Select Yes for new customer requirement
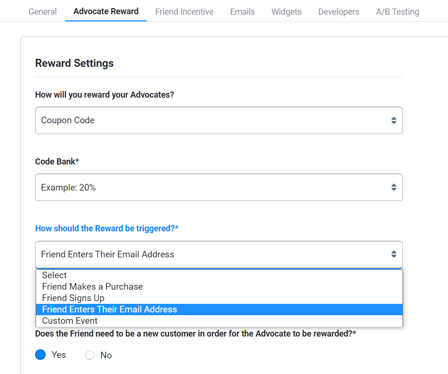The width and height of the screenshot is (448, 374). [x=41, y=355]
